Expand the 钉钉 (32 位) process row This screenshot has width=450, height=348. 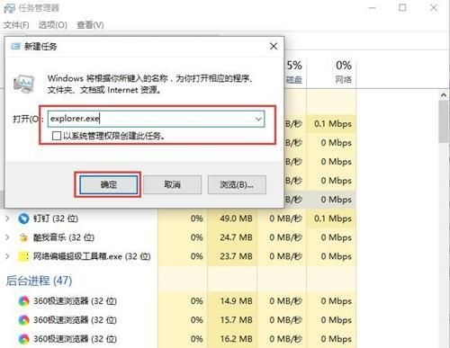click(7, 219)
